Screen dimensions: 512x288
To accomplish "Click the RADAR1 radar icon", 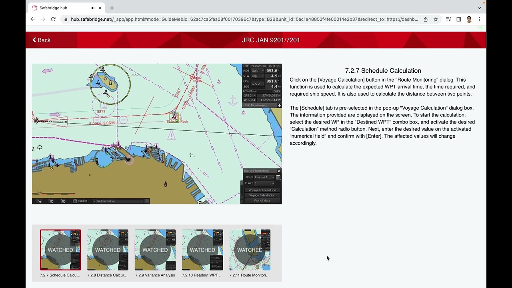I will 75,201.
